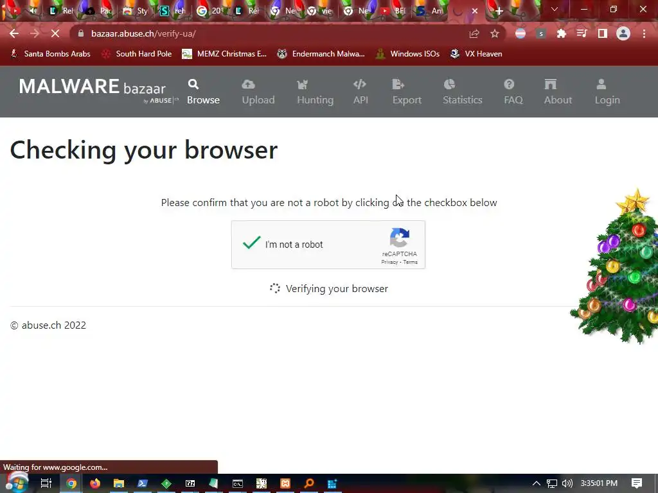Click the API code icon
This screenshot has height=493, width=658.
coord(360,84)
